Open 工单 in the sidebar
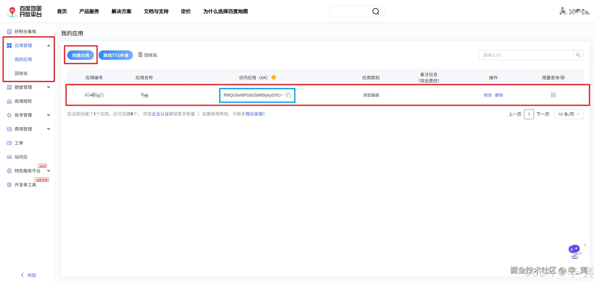Image resolution: width=595 pixels, height=282 pixels. click(x=19, y=143)
